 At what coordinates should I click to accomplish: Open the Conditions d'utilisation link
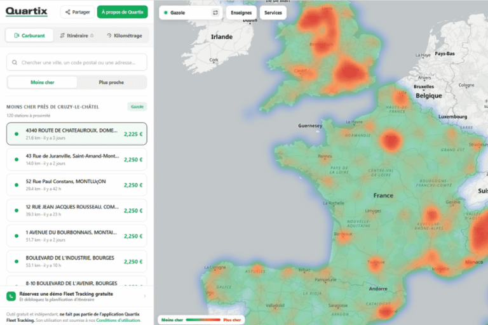click(118, 321)
